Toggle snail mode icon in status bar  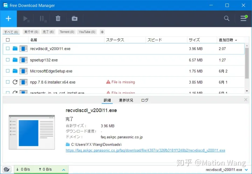[x=7, y=169]
